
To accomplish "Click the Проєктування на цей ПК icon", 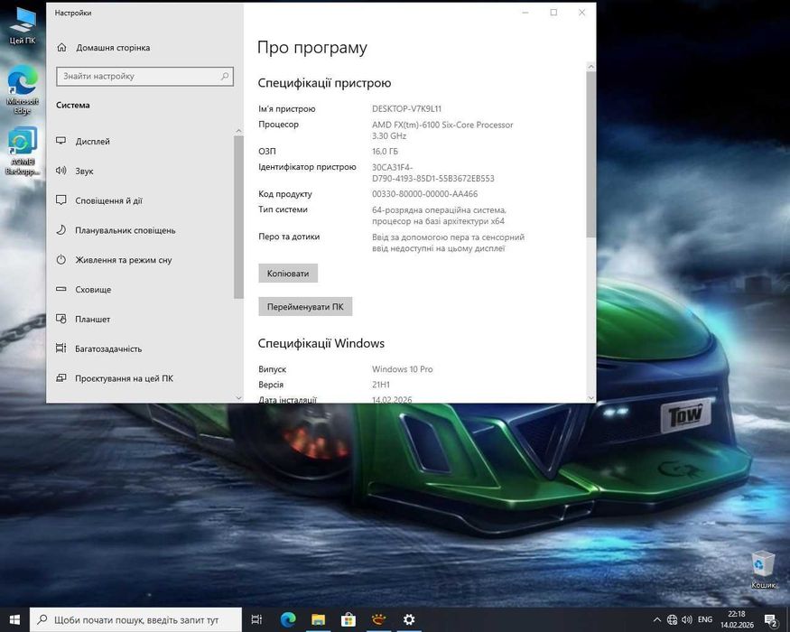I will click(61, 378).
